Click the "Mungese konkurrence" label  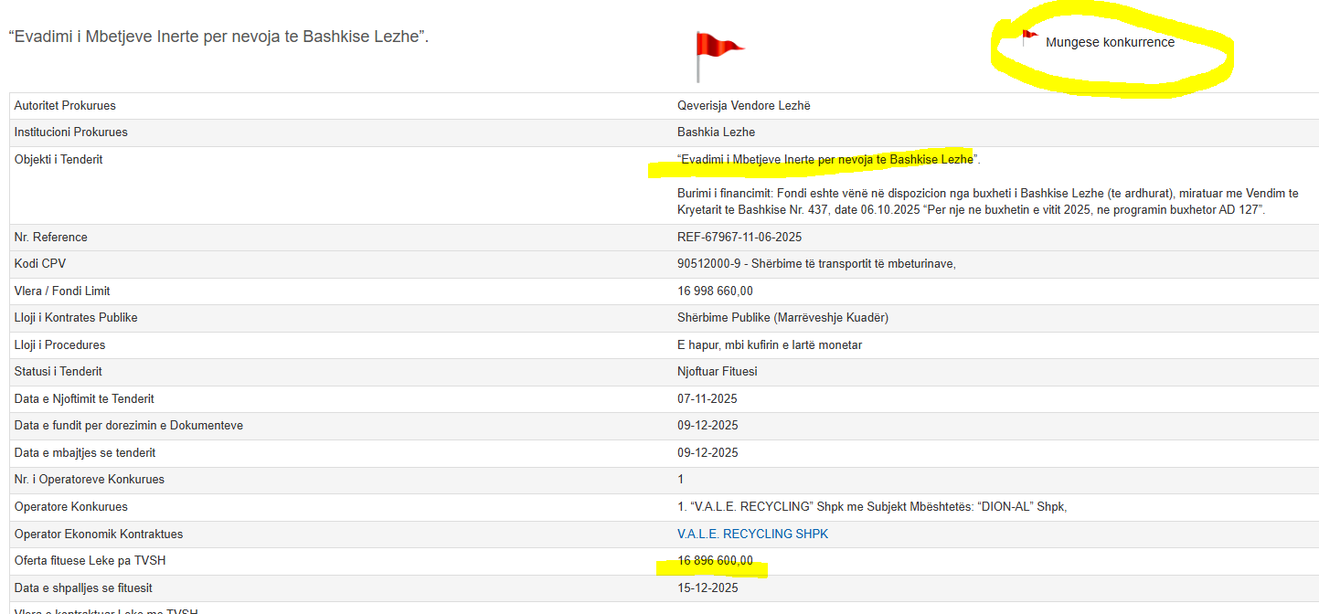1110,42
